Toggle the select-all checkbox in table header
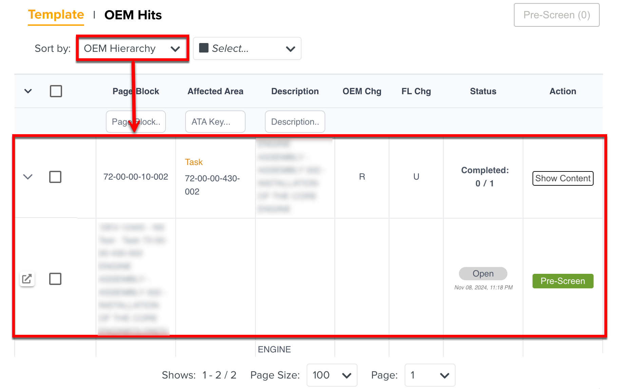This screenshot has height=389, width=618. point(56,91)
